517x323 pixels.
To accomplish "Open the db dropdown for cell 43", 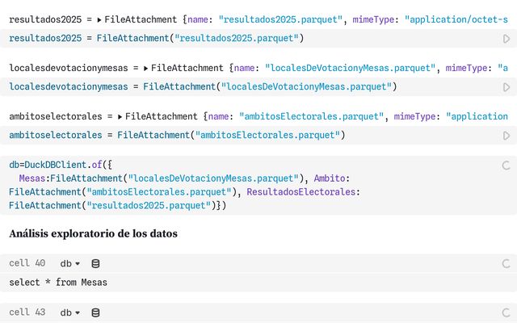I will [x=70, y=313].
